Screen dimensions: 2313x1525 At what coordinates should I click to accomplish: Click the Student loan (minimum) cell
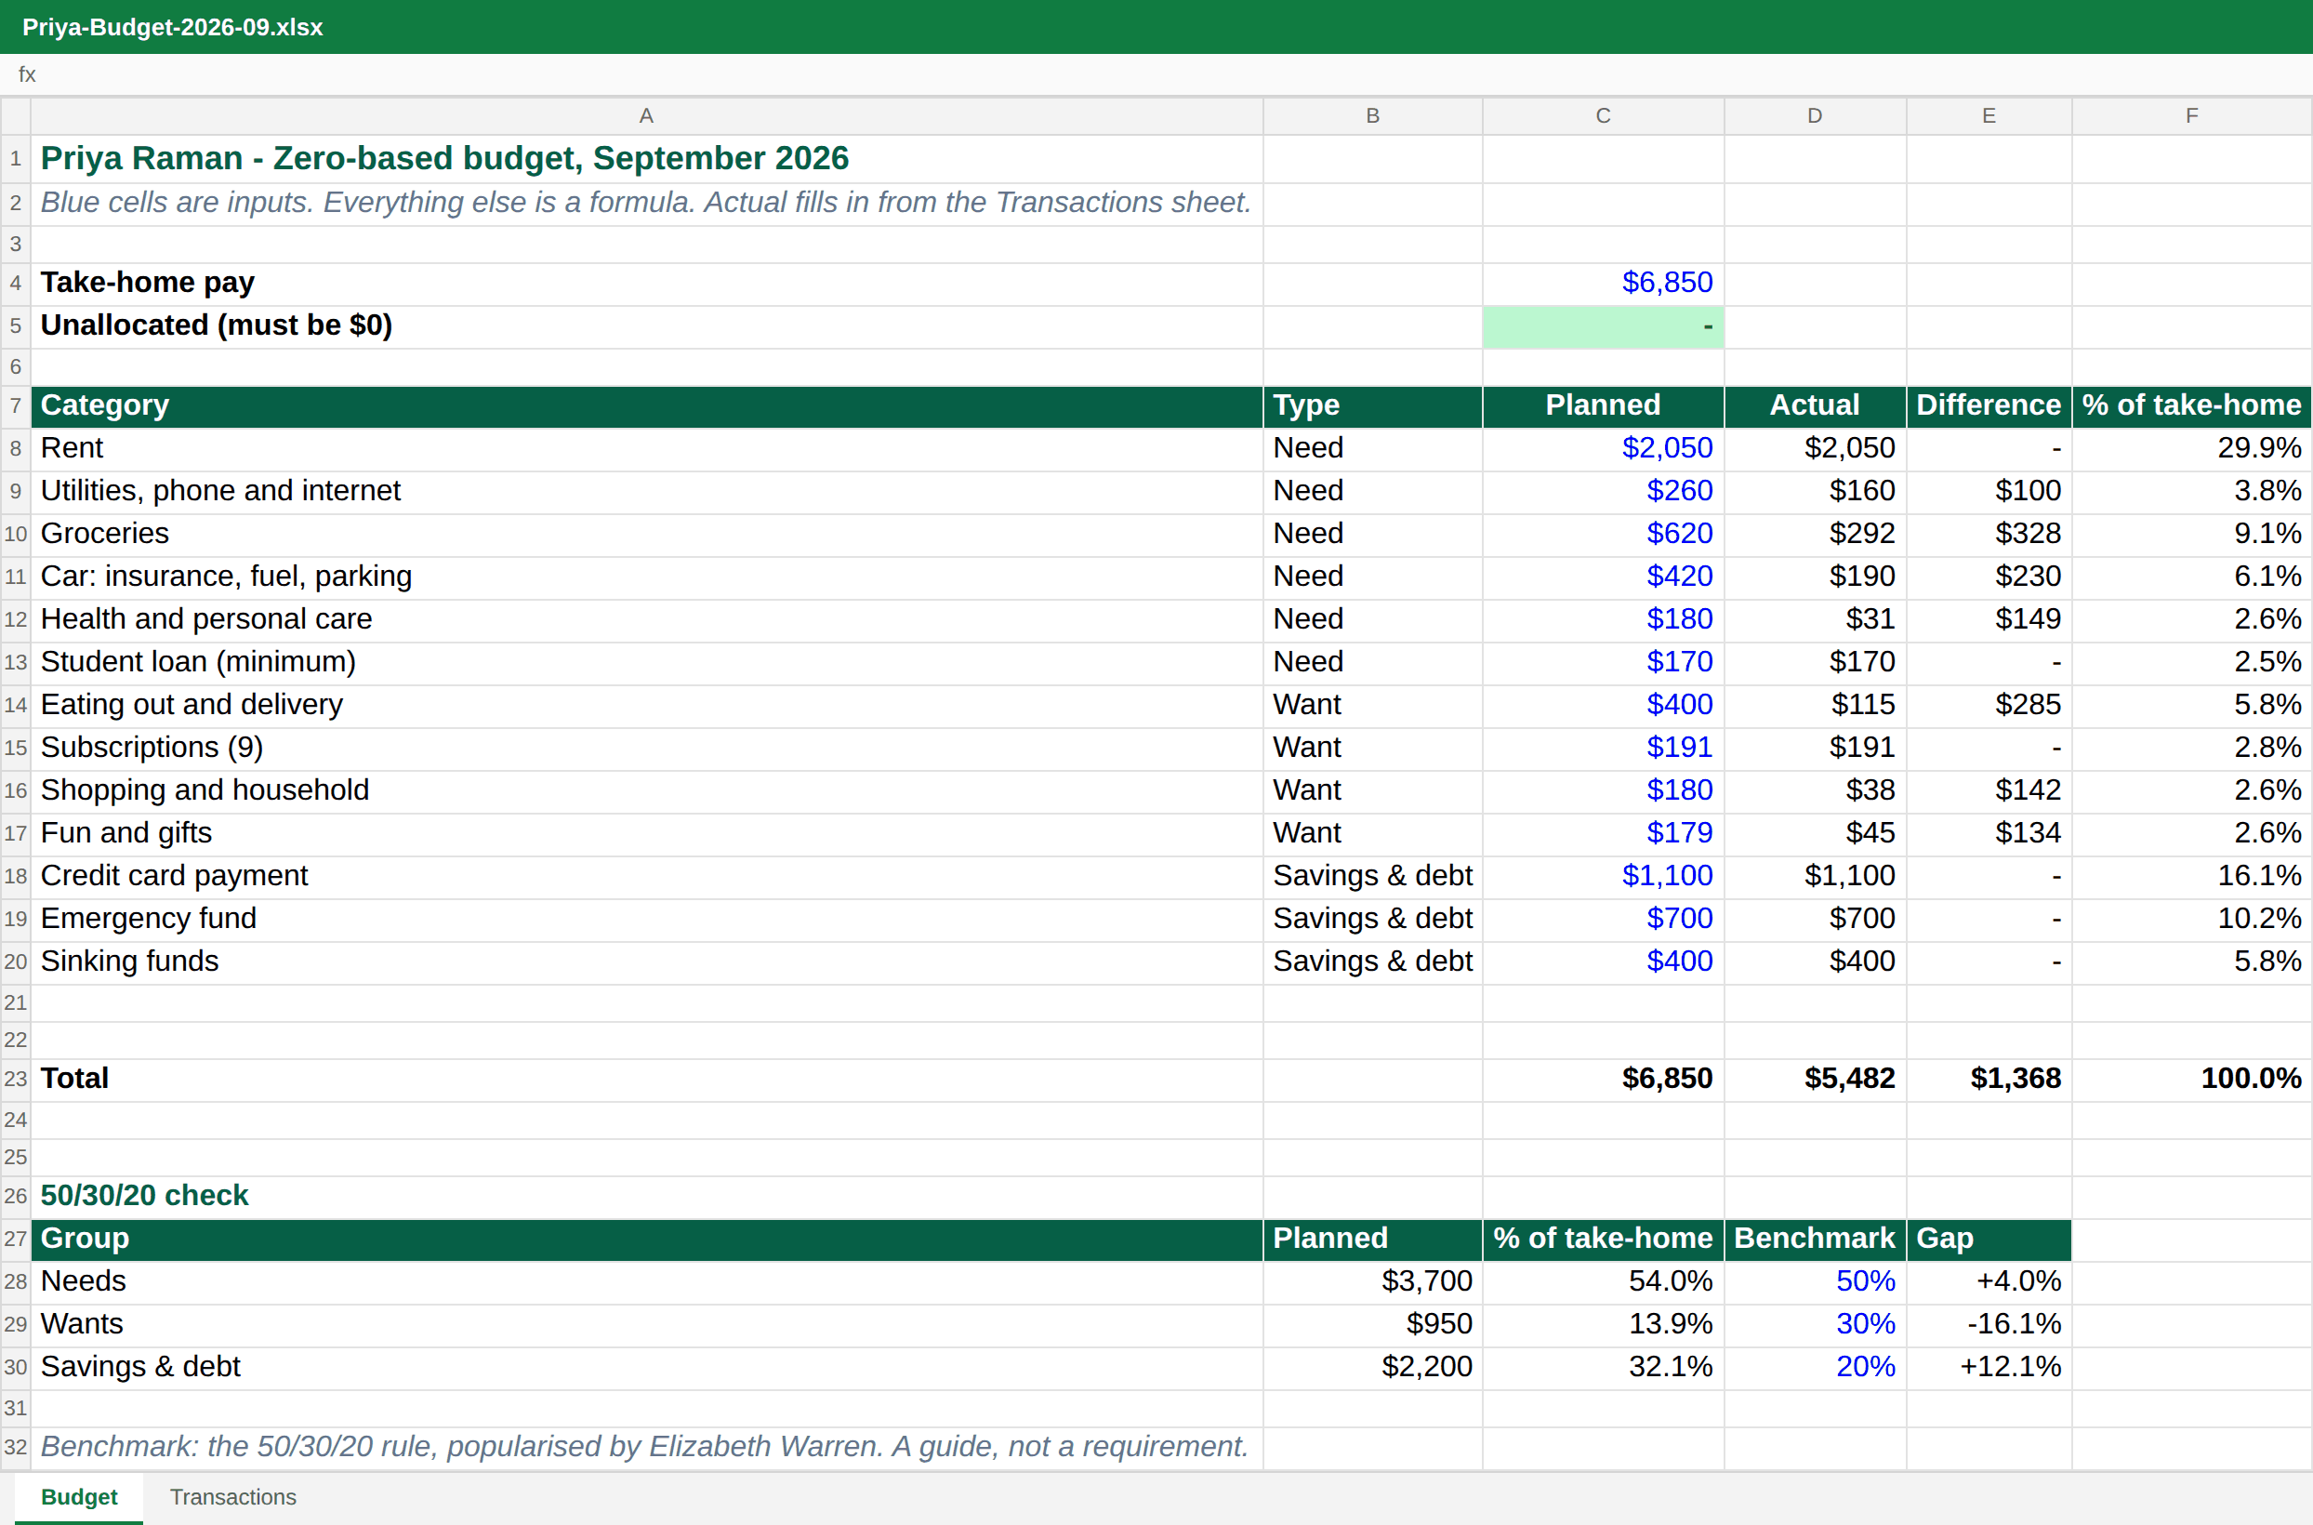click(x=646, y=662)
